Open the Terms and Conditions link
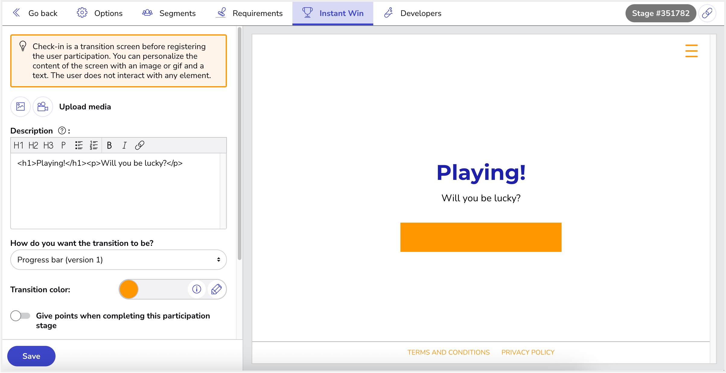This screenshot has width=726, height=373. pos(448,352)
